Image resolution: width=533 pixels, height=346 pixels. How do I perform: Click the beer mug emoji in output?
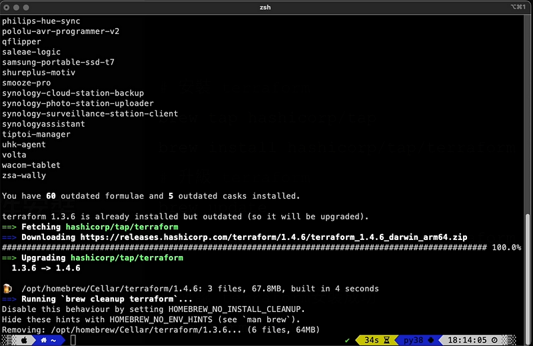point(7,289)
